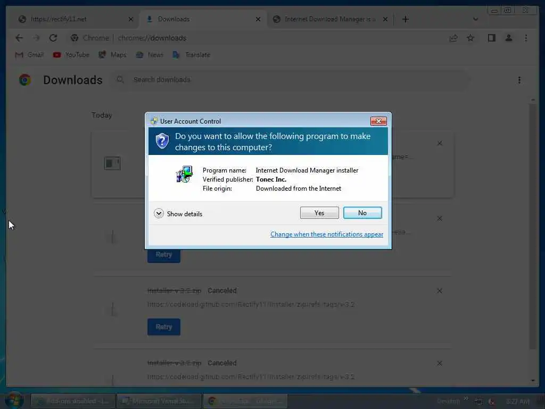Remove first download entry from list
Screen dimensions: 545x409
click(x=440, y=143)
